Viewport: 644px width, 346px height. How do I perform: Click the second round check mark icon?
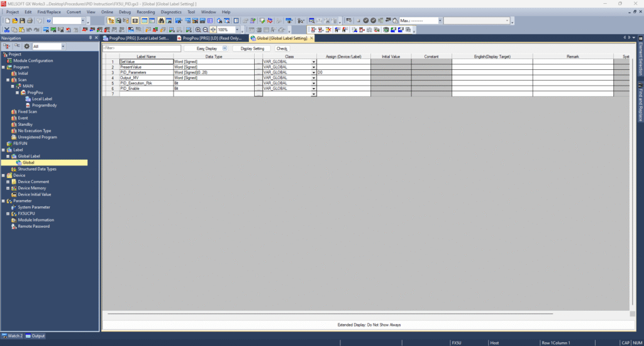(373, 21)
